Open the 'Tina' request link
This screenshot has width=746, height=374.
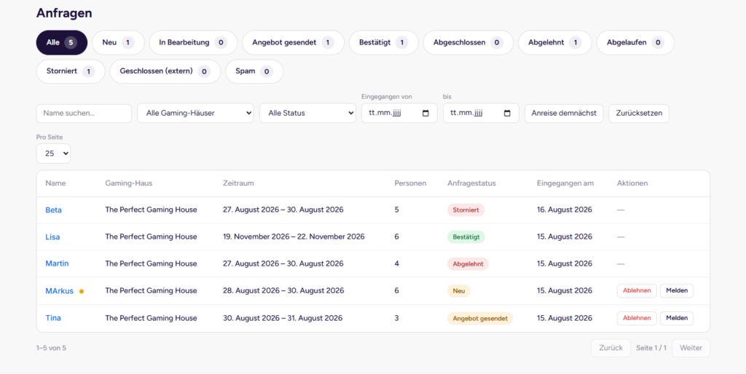[x=53, y=318]
